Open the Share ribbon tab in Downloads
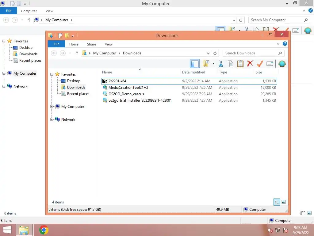Screen dimensions: 314x236 (x=91, y=44)
